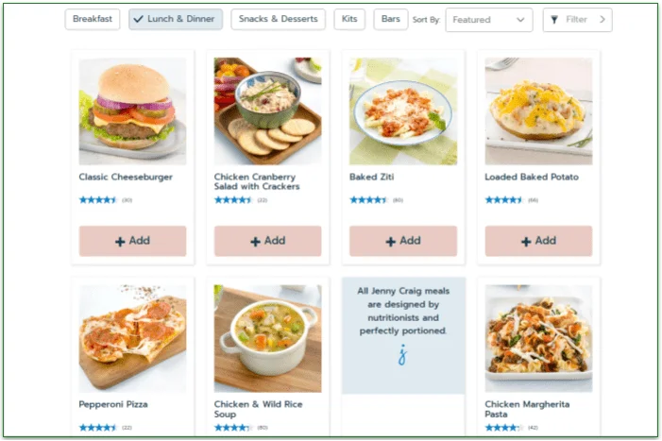Viewport: 662px width, 441px height.
Task: Add Baked Ziti to the order
Action: coord(402,241)
